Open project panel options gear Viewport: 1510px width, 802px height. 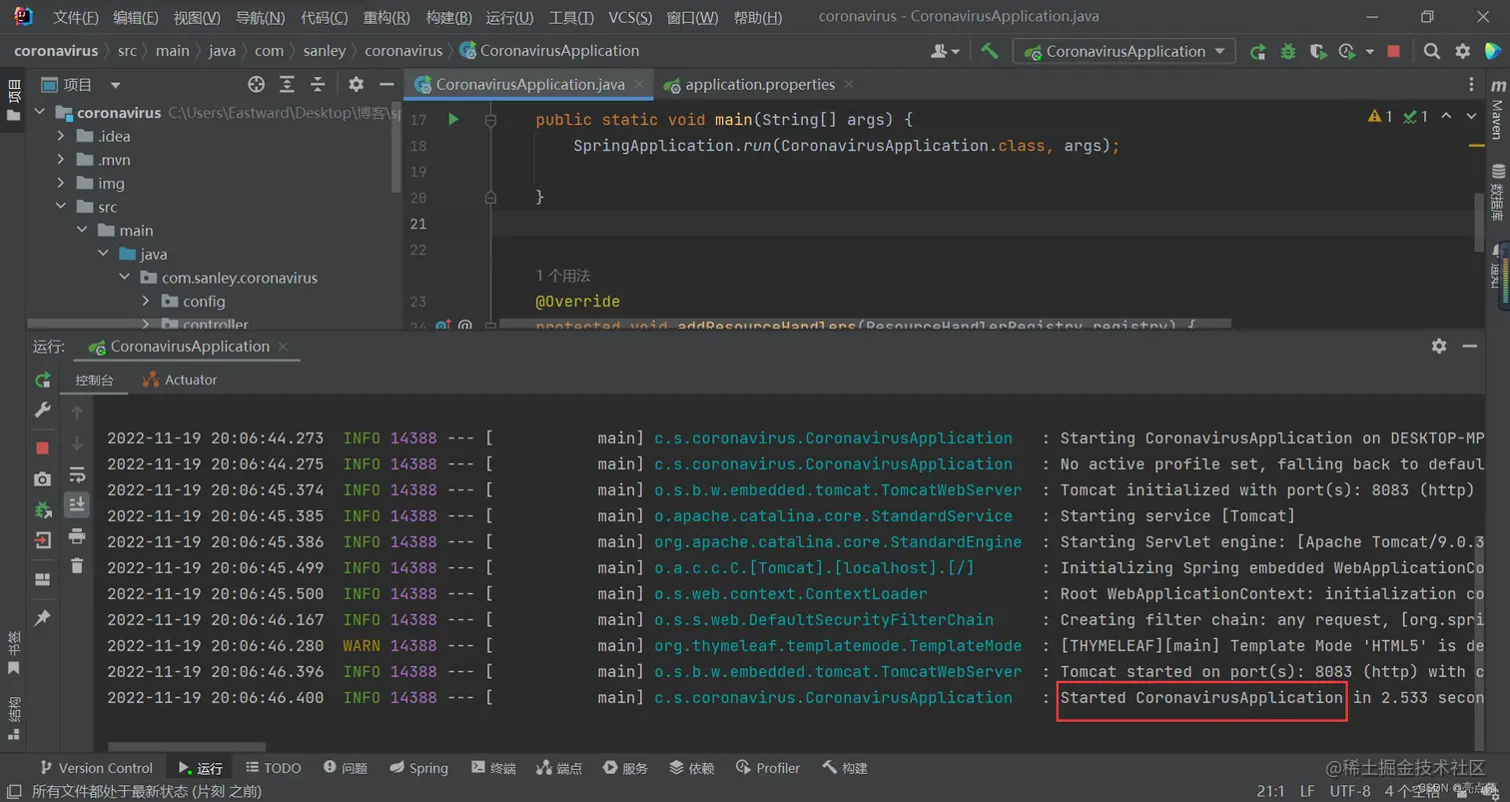pyautogui.click(x=356, y=85)
